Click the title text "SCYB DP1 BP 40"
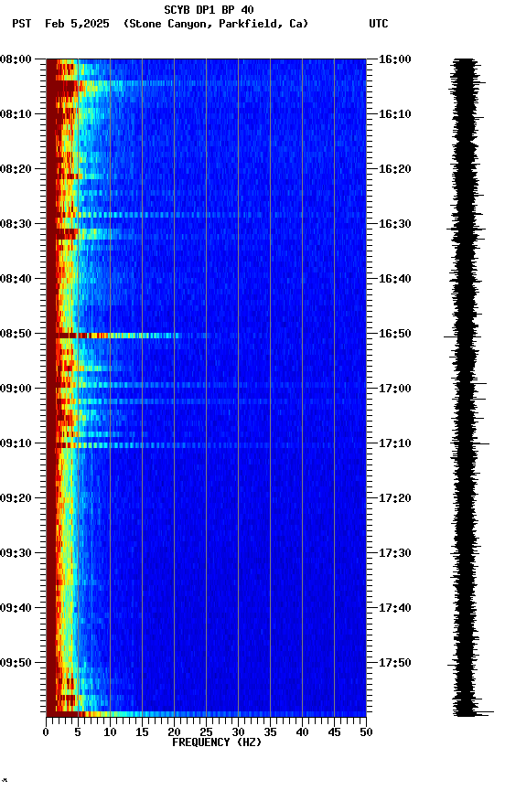This screenshot has height=790, width=505. pyautogui.click(x=209, y=10)
